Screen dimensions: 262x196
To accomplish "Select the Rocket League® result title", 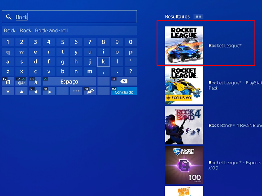I will [x=225, y=46].
